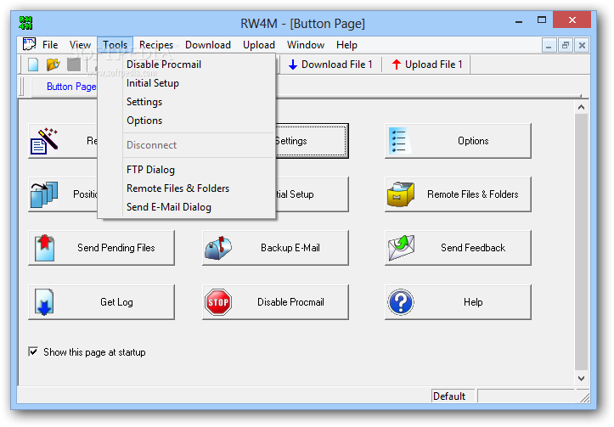
Task: Click the Help button label
Action: (x=473, y=302)
